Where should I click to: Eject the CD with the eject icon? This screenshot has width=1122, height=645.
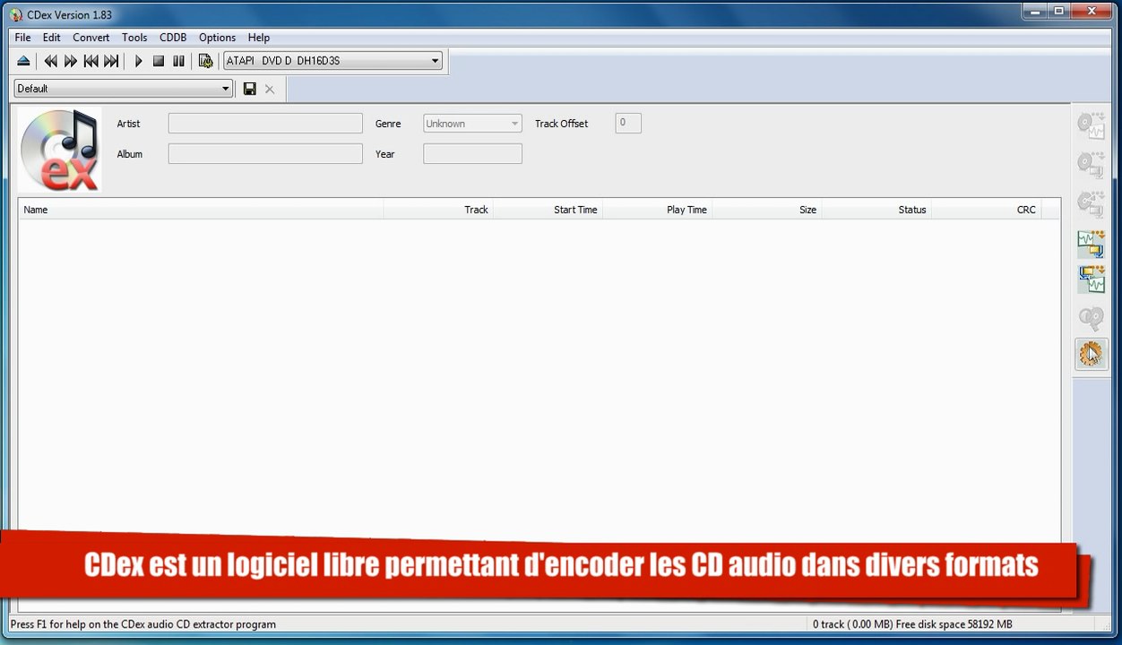click(23, 61)
